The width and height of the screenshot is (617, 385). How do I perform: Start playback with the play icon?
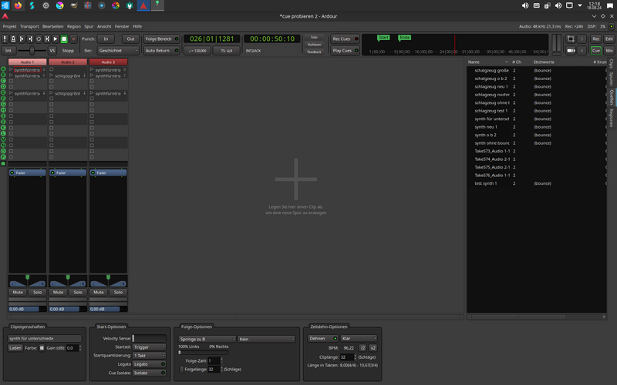[56, 39]
